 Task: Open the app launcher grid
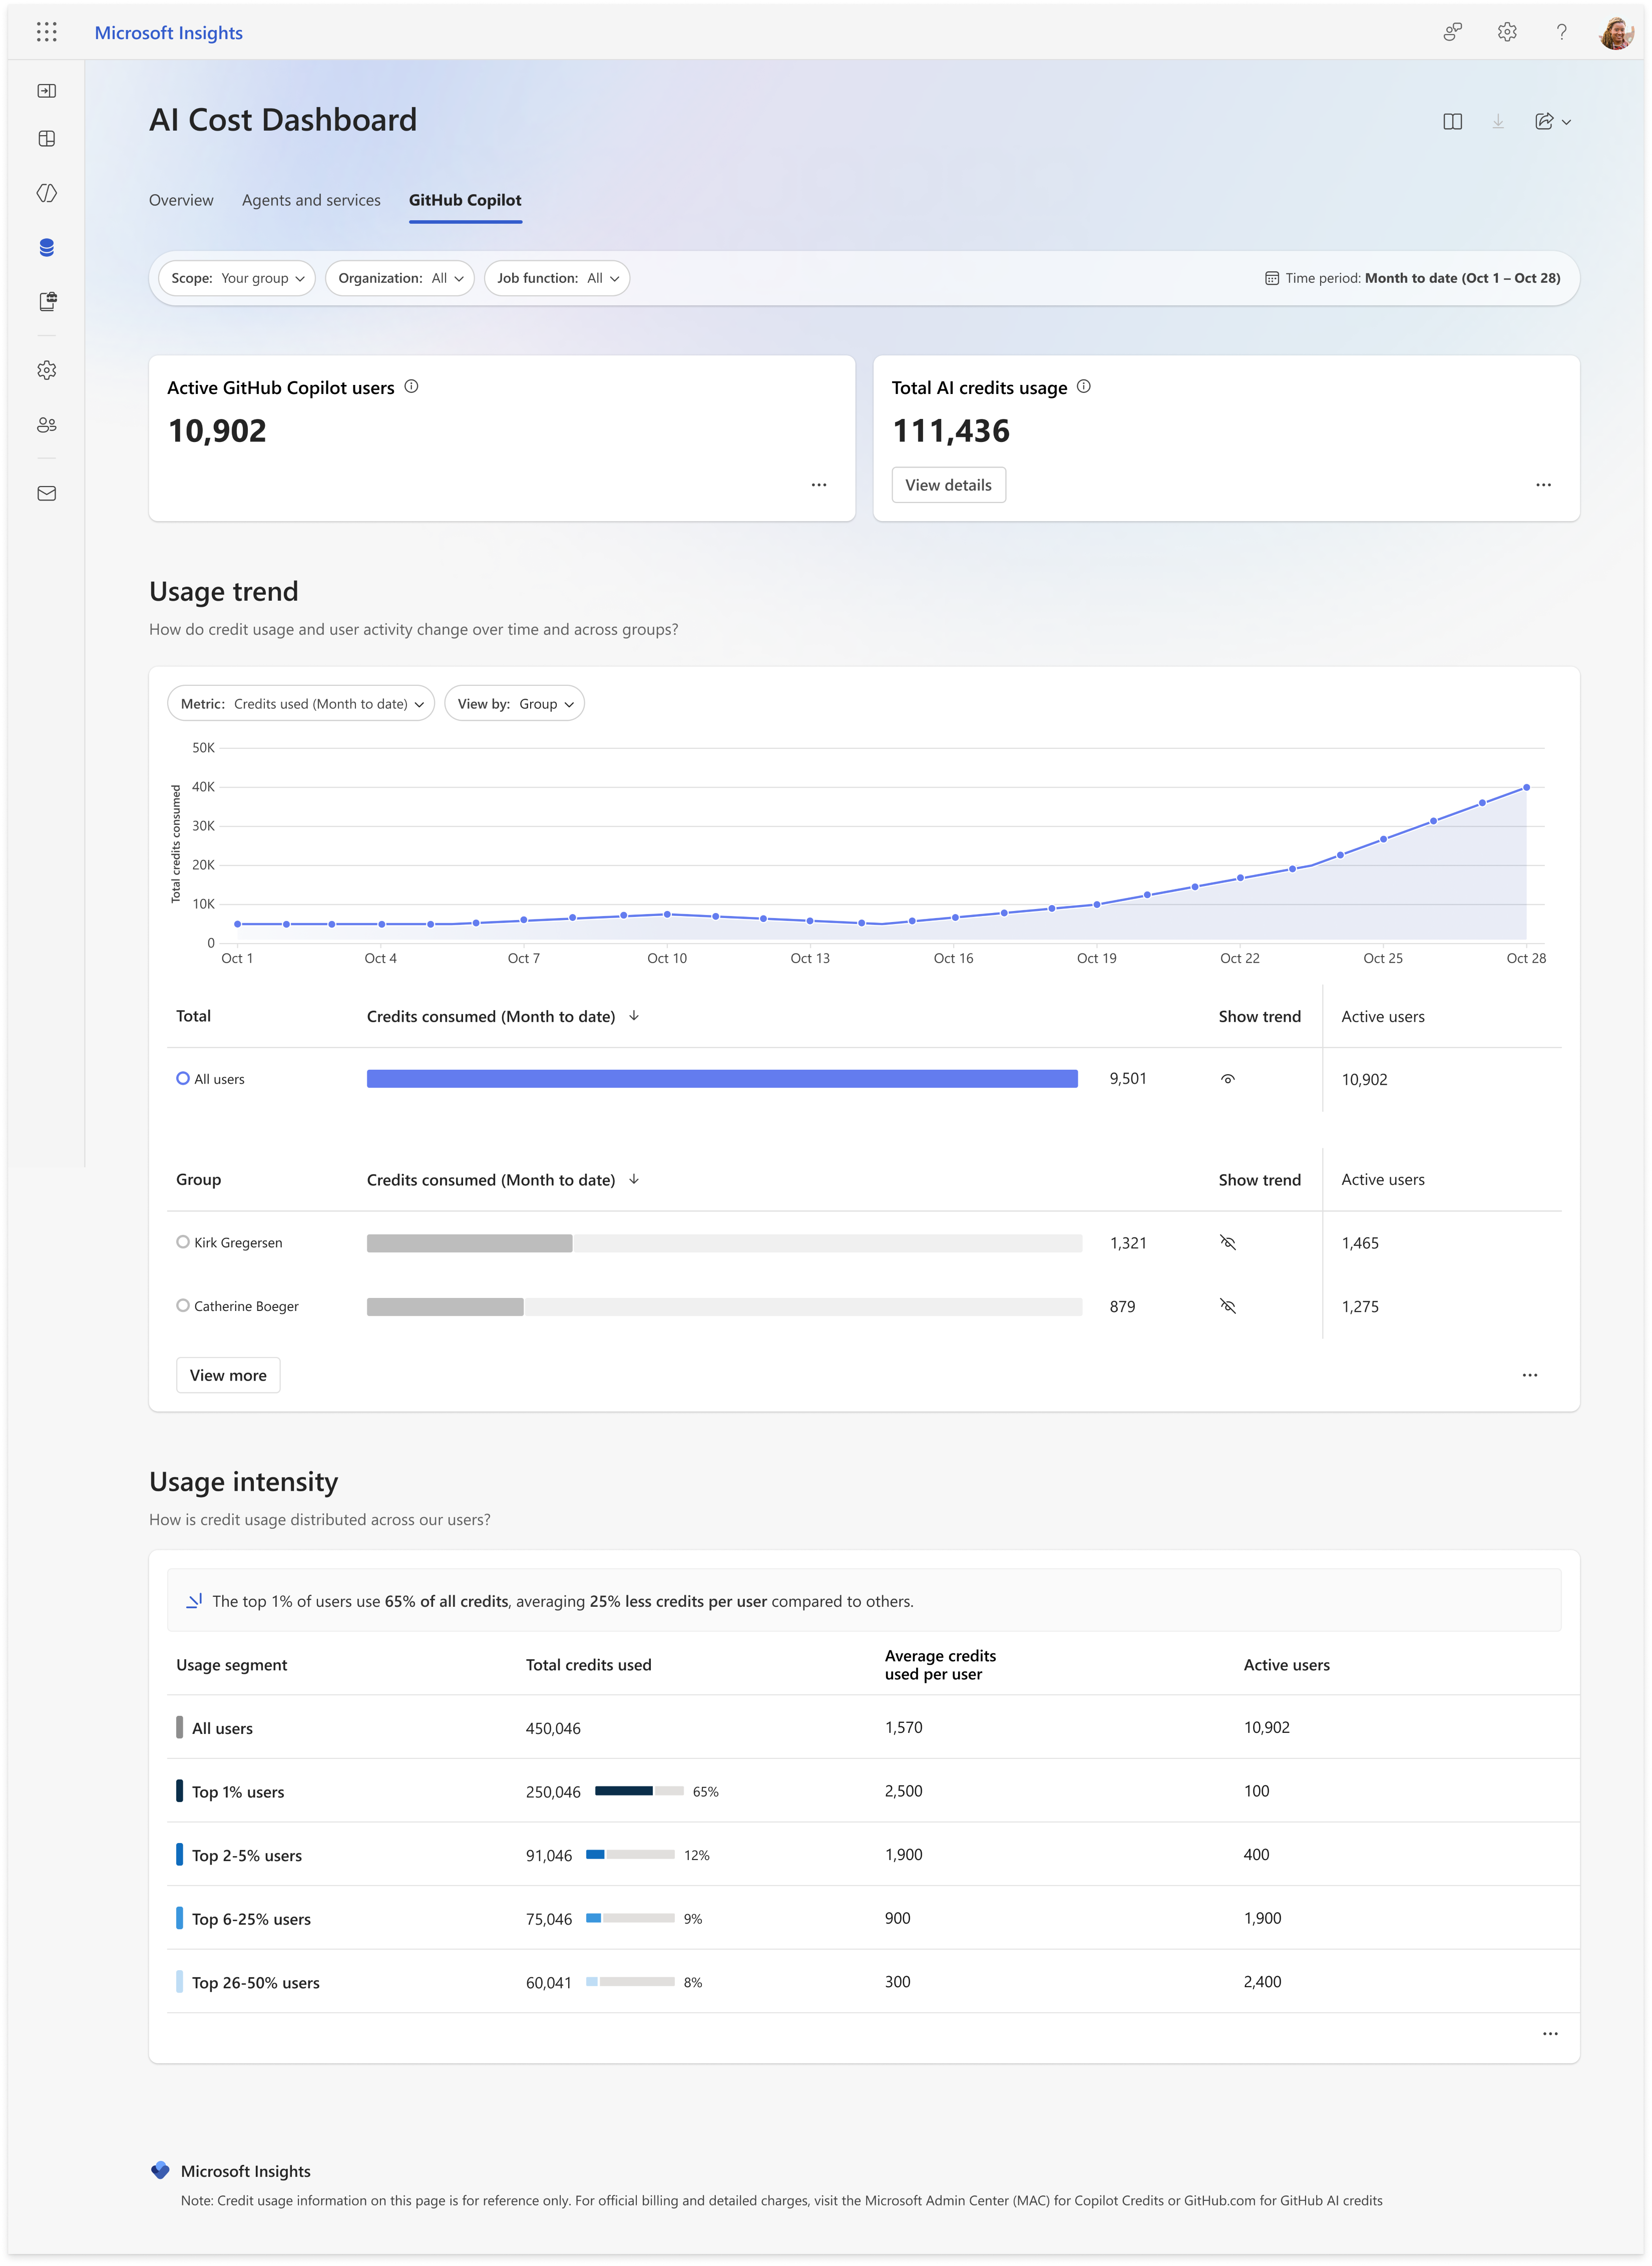pos(46,32)
